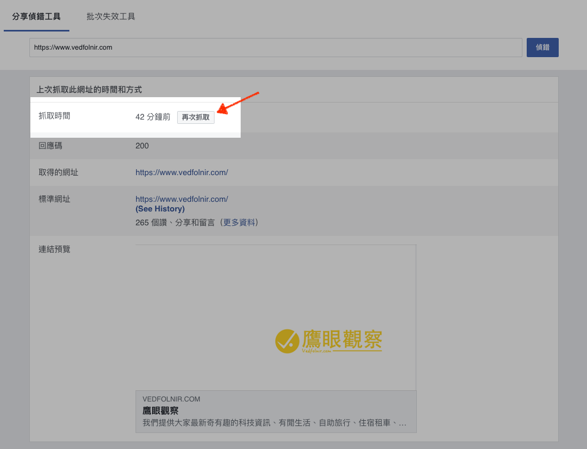The height and width of the screenshot is (449, 587).
Task: Click the 標準網址 row label
Action: coord(54,199)
